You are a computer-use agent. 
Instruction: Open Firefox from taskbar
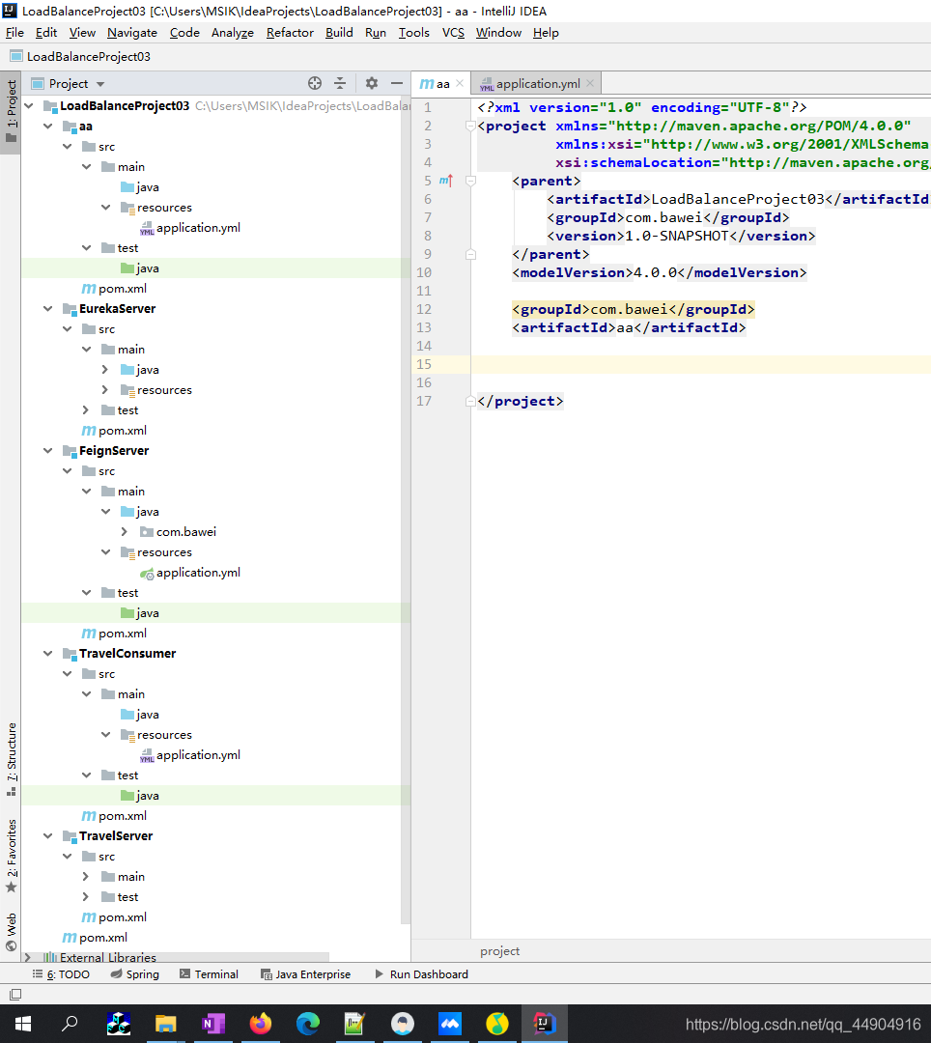pyautogui.click(x=260, y=1024)
